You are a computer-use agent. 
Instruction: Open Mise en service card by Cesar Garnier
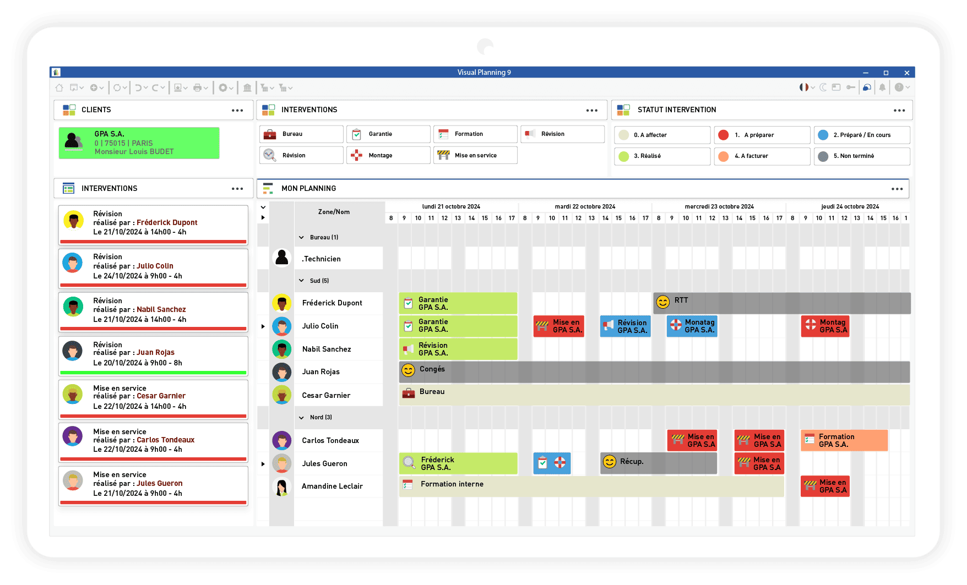[x=153, y=400]
